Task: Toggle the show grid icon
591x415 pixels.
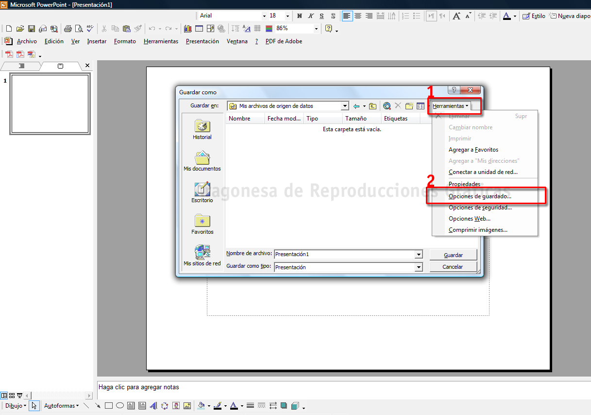Action: pos(257,29)
